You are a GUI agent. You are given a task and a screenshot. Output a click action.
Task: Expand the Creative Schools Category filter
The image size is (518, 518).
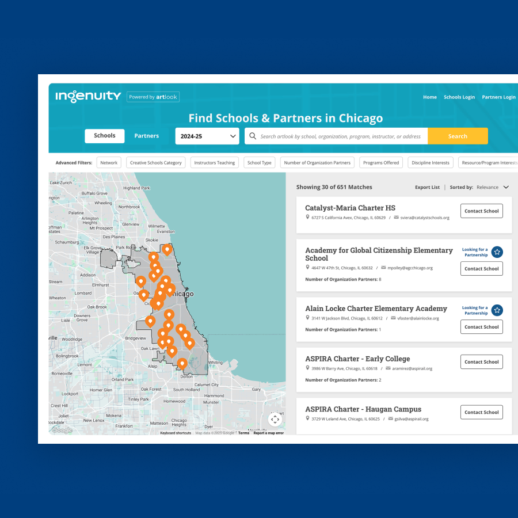155,162
